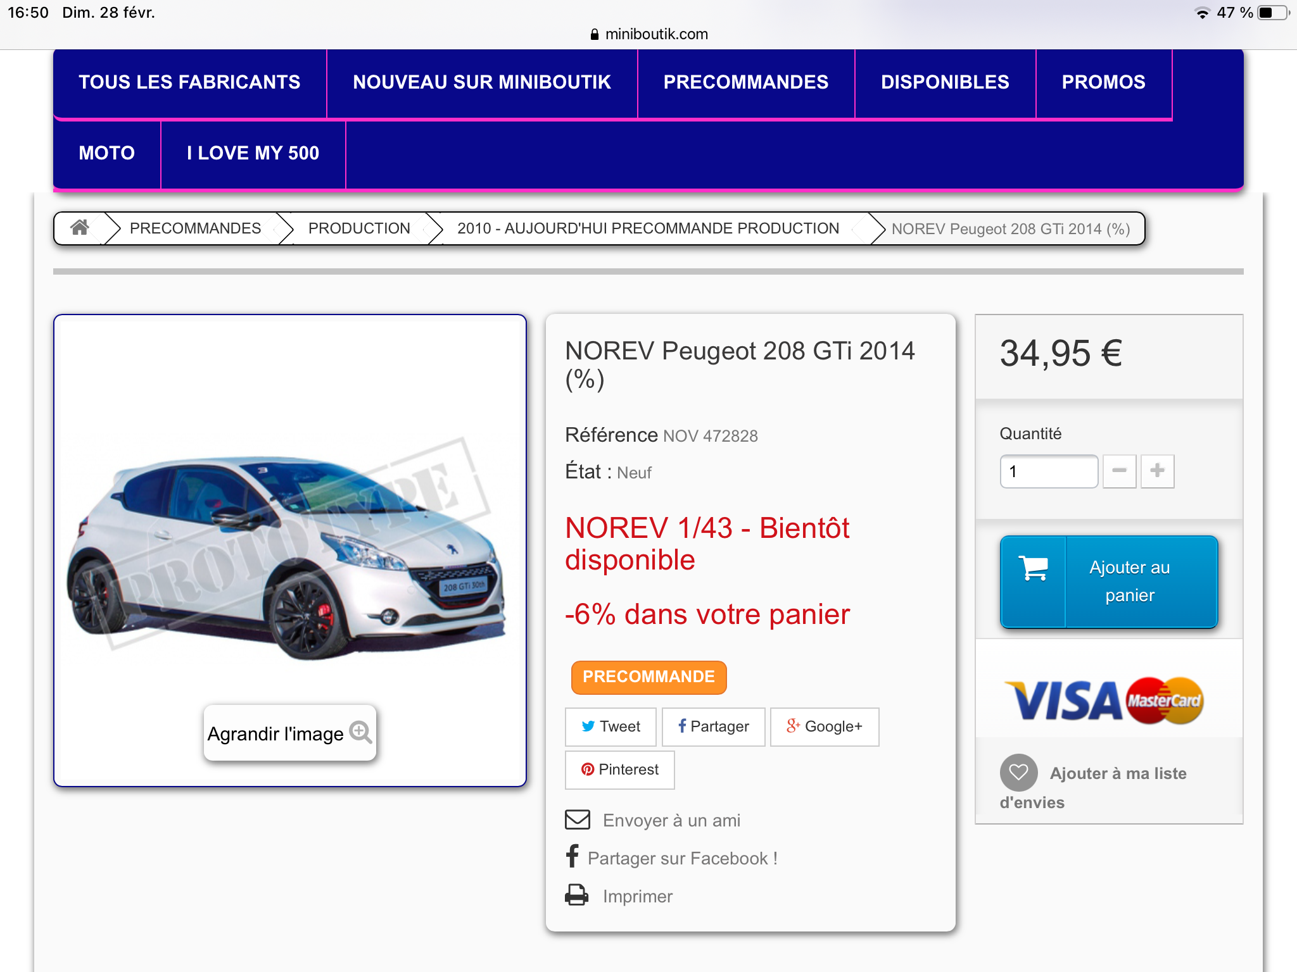Share the product with the Tweet button
The image size is (1297, 972).
click(x=611, y=726)
